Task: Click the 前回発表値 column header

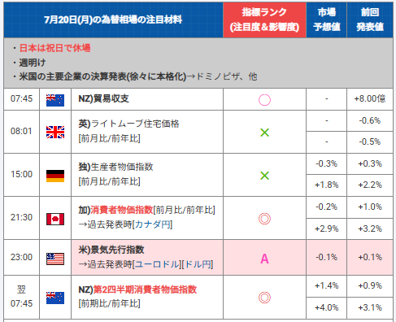Action: pos(370,20)
